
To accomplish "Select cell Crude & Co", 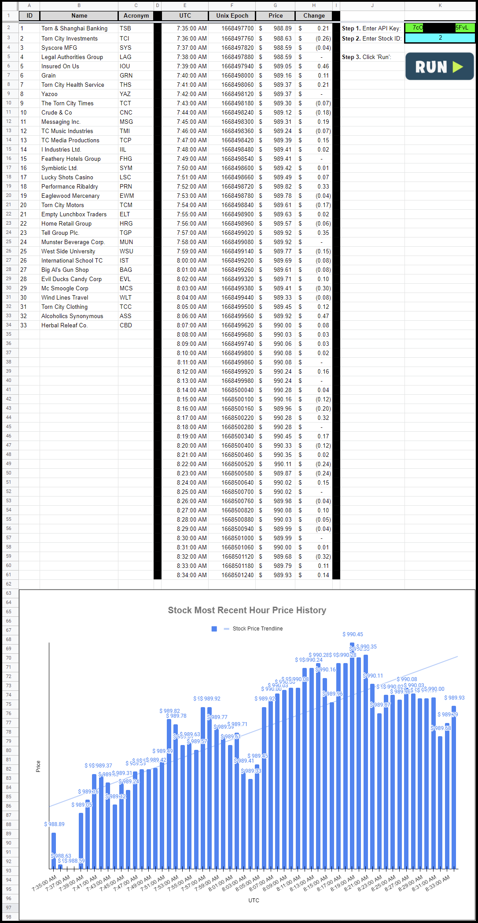I will tap(79, 112).
